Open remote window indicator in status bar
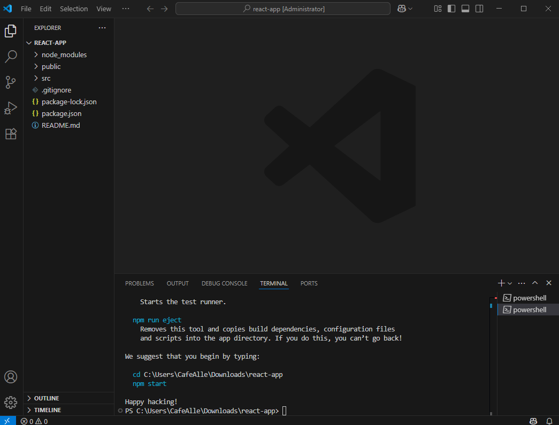The image size is (559, 425). point(7,421)
